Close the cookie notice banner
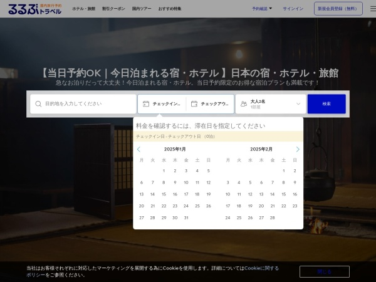 (324, 271)
